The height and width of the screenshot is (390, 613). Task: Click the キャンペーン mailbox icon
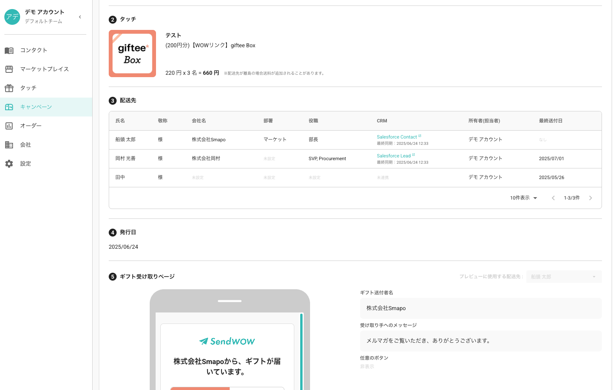9,107
